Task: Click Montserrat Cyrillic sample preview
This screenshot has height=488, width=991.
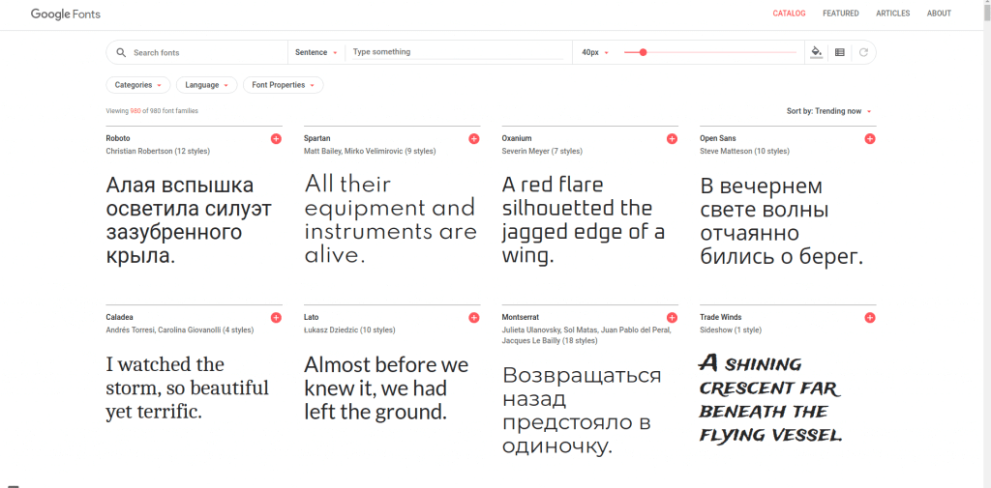Action: (582, 411)
